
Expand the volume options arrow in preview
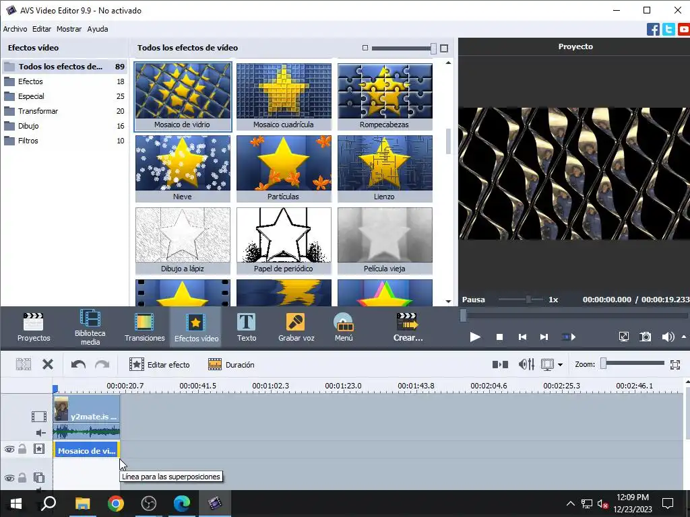[683, 337]
